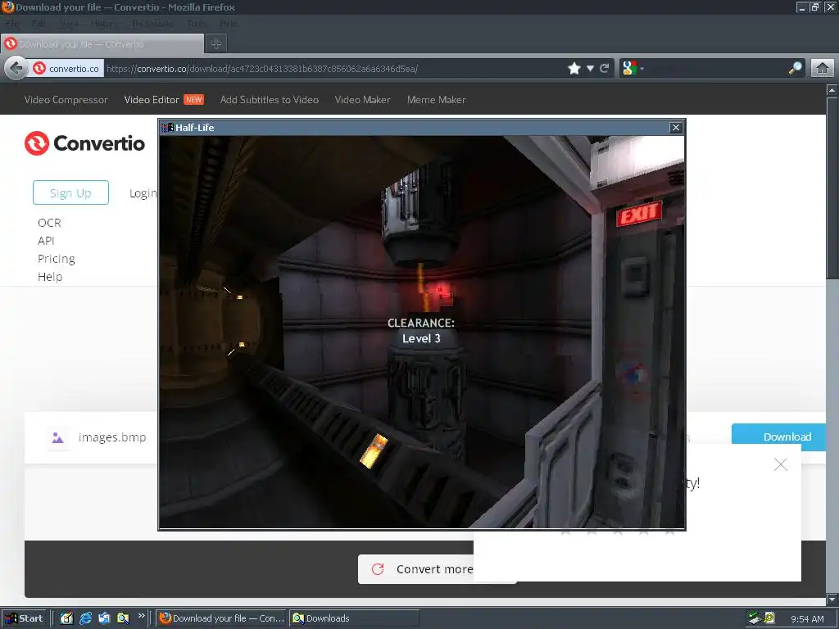
Task: Select the 'Download your file — Convertio' tab
Action: [102, 44]
